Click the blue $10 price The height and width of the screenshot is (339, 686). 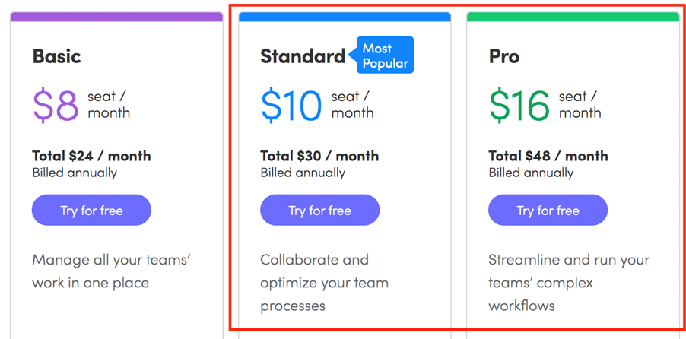pyautogui.click(x=291, y=106)
